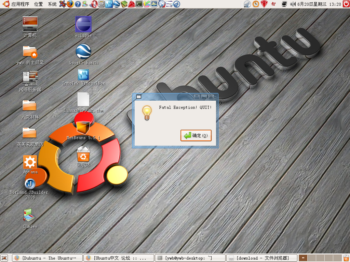Close the Fatal Exception dialog window
The width and height of the screenshot is (350, 262).
211,97
